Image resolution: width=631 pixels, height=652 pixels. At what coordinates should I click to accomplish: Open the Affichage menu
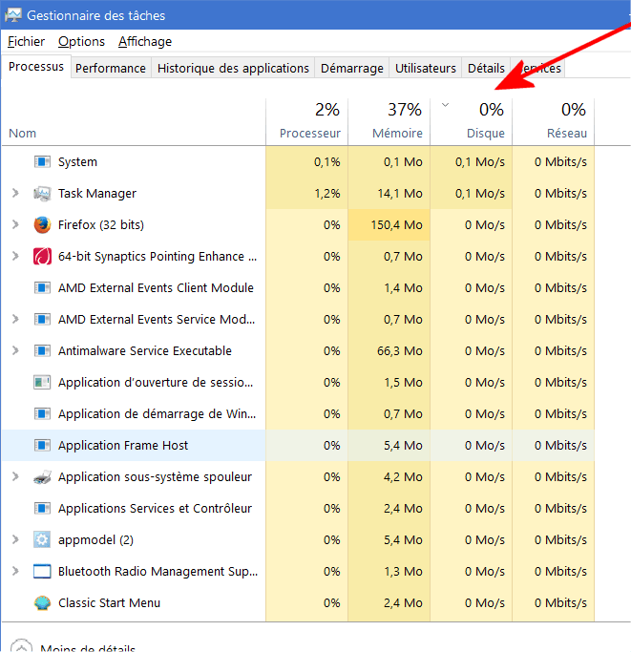point(145,42)
